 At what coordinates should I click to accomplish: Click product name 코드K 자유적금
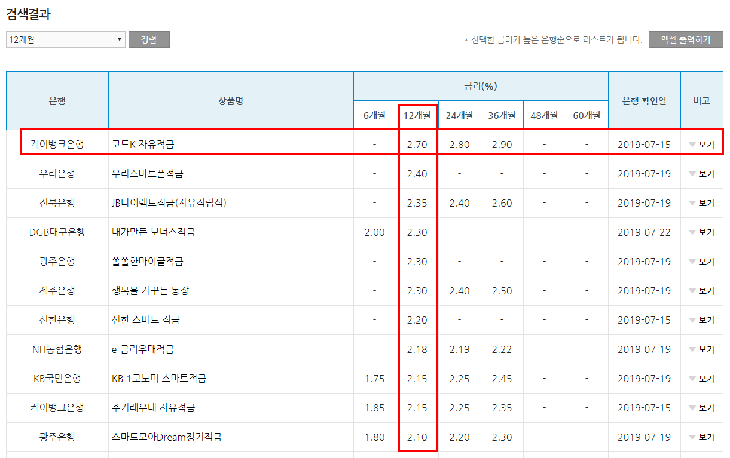143,145
